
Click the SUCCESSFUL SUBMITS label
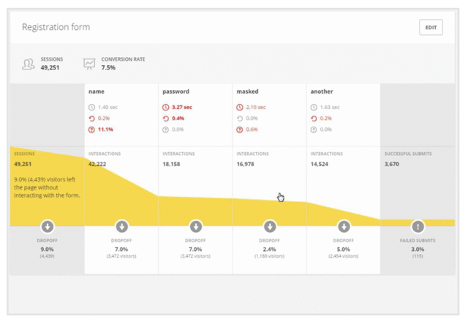(408, 154)
